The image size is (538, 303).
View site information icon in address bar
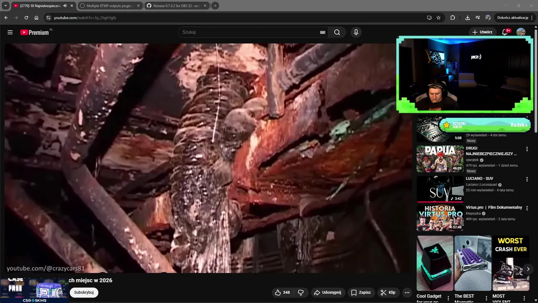(48, 18)
